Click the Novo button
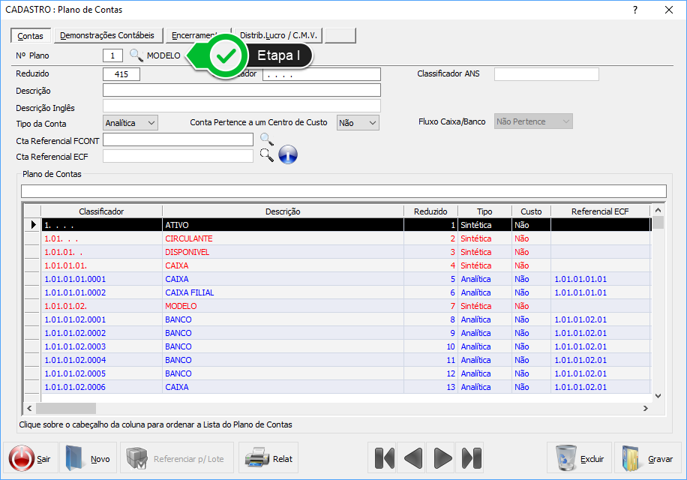This screenshot has width=687, height=480. [87, 458]
